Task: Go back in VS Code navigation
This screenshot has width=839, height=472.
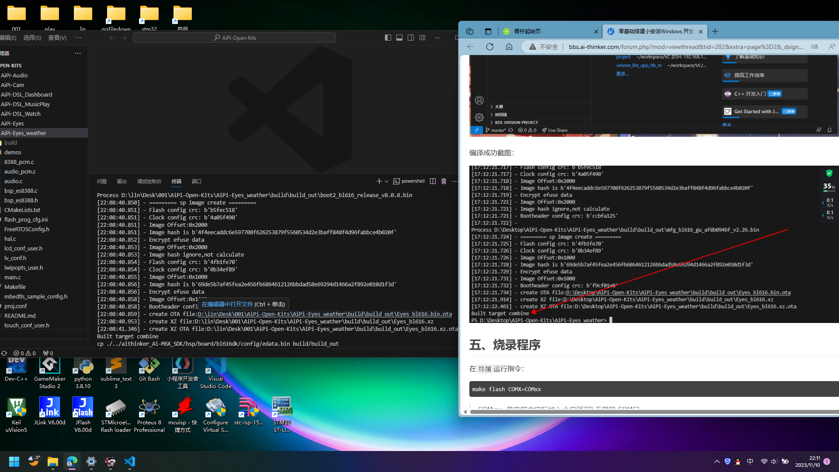Action: 112,38
